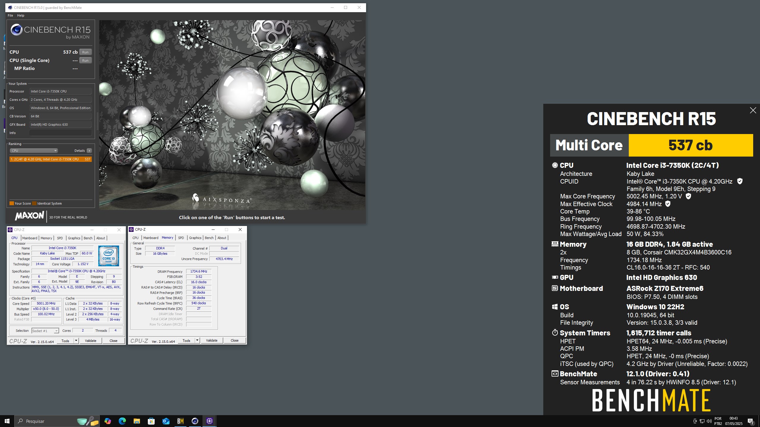Click the 537 cb Multi Core score

tap(691, 145)
